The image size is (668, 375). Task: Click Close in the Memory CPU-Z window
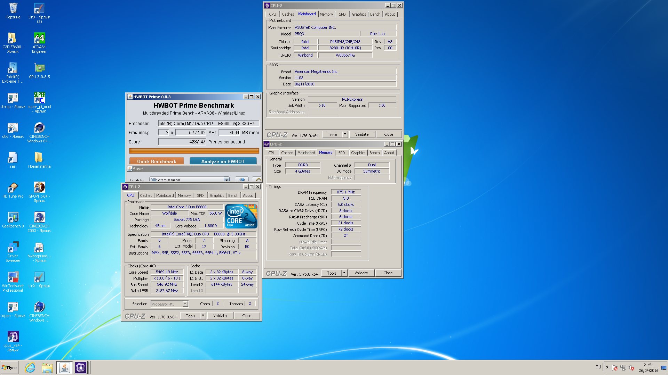[x=388, y=273]
